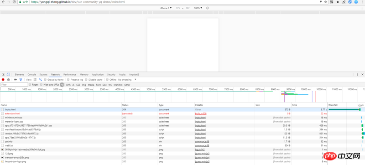The image size is (365, 165).
Task: Click the browser back arrow
Action: point(3,2)
